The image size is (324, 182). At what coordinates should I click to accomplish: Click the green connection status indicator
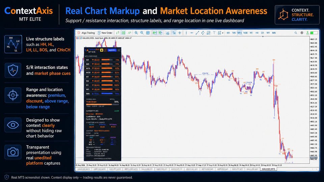314,33
